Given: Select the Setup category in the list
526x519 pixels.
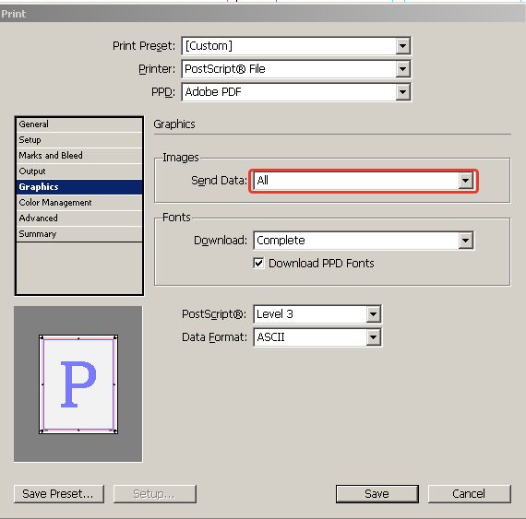Looking at the screenshot, I should pyautogui.click(x=79, y=140).
